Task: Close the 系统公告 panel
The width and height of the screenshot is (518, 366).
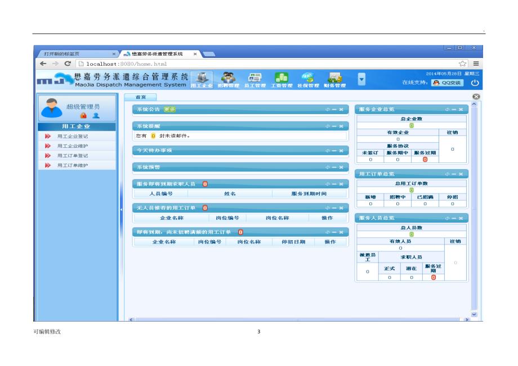Action: (x=341, y=110)
